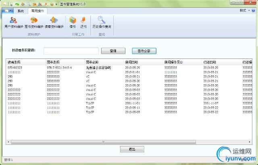Select the book name 先秦诸子百家争鸣

(98, 68)
